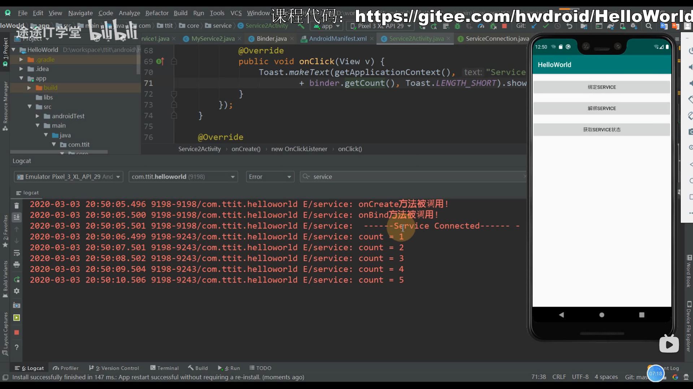The height and width of the screenshot is (389, 693).
Task: Open the File menu
Action: pos(23,13)
